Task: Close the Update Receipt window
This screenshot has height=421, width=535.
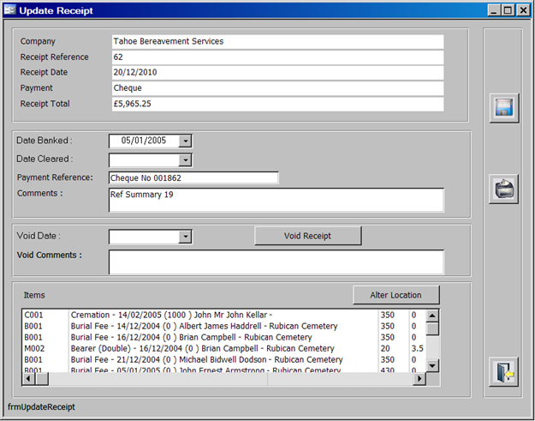Action: (x=523, y=10)
